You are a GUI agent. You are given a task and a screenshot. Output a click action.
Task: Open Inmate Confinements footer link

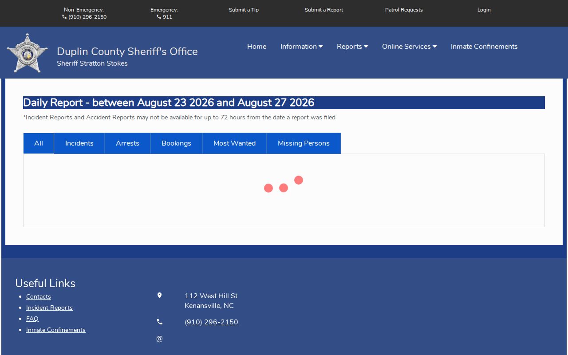click(x=56, y=330)
